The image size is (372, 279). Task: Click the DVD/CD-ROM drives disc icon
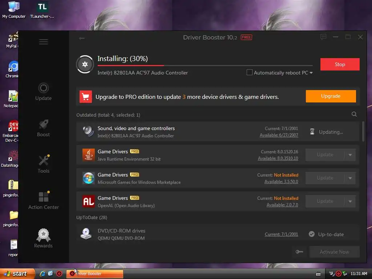point(86,234)
